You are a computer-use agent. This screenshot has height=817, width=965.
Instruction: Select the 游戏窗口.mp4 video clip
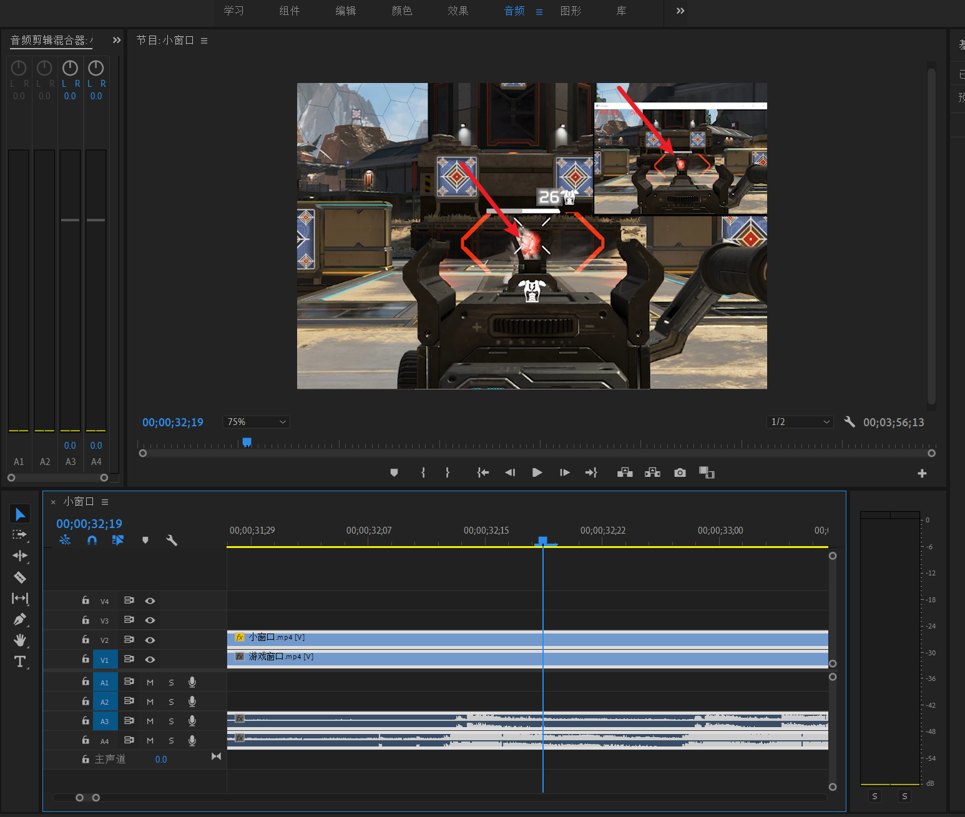(527, 658)
